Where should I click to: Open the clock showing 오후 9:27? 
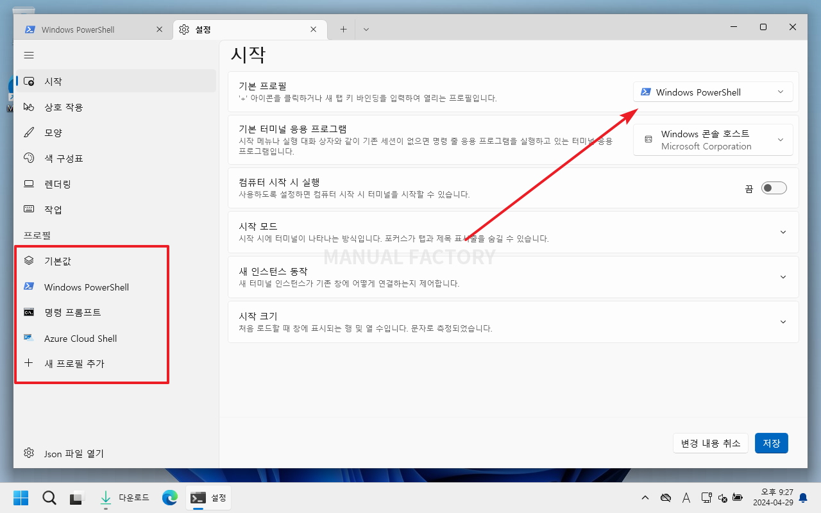[x=773, y=498]
